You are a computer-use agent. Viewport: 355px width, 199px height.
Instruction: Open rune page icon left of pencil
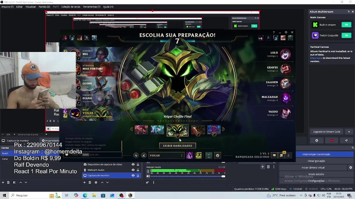click(x=136, y=156)
